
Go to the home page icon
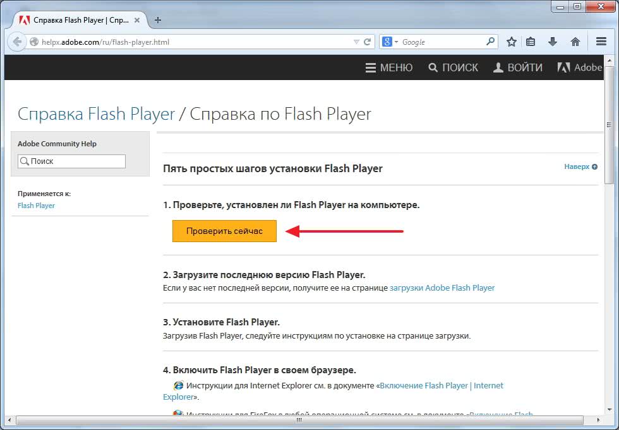pyautogui.click(x=575, y=42)
